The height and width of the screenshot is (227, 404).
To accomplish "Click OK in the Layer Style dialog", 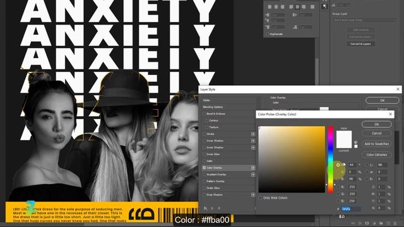I will pos(383,100).
